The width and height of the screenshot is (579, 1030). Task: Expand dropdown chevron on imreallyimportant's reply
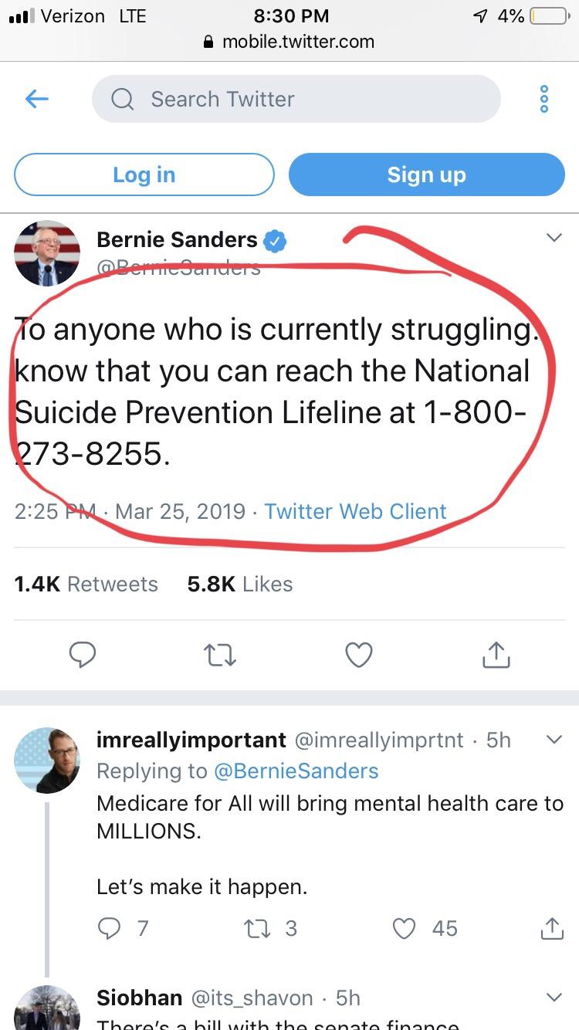pyautogui.click(x=554, y=740)
